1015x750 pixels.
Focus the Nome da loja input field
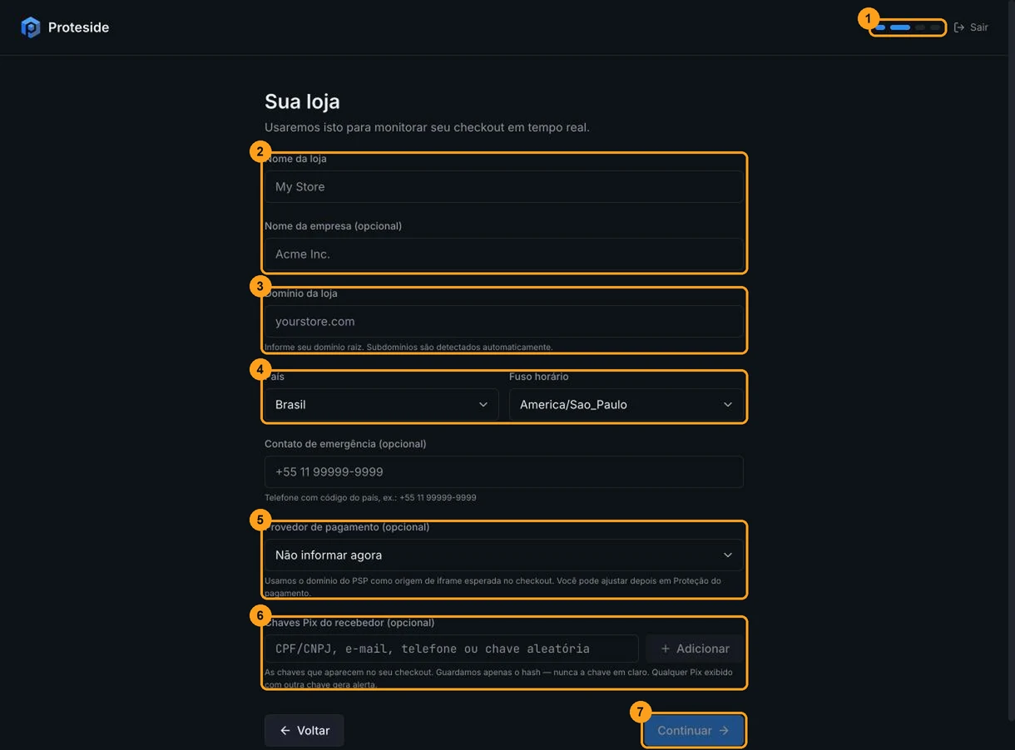[x=504, y=187]
